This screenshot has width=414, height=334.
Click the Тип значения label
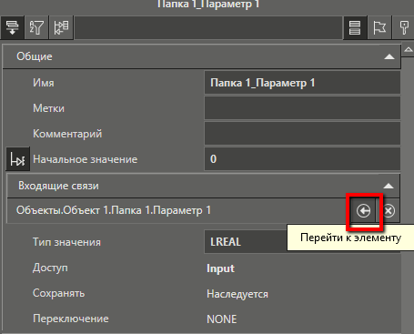pyautogui.click(x=66, y=242)
